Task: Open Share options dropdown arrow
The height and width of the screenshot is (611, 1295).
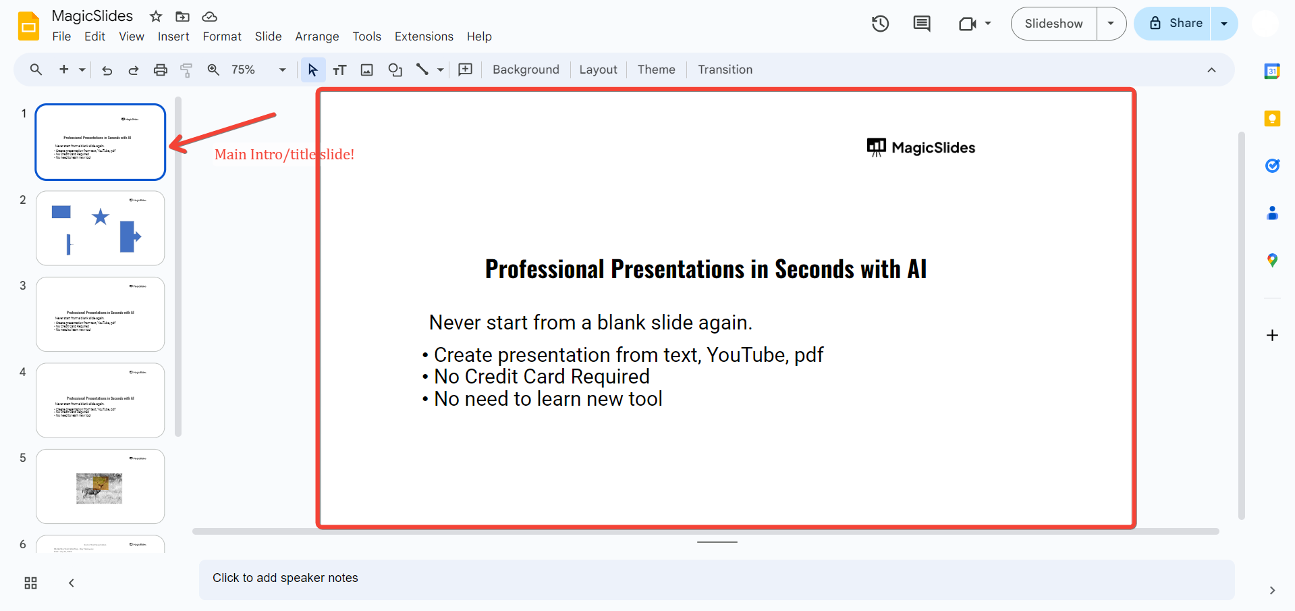Action: (1223, 24)
